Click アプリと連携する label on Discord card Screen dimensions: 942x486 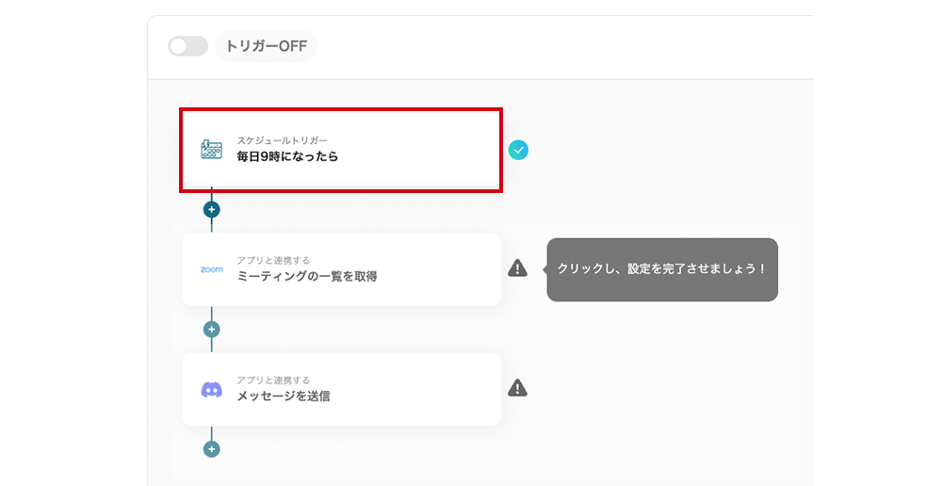273,381
